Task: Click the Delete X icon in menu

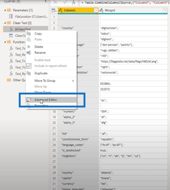Action: coord(29,47)
